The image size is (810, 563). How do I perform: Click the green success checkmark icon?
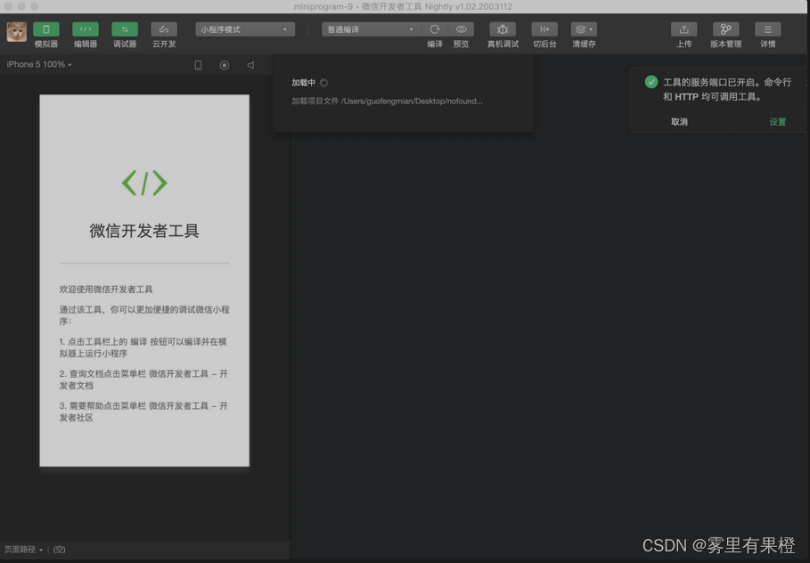pyautogui.click(x=651, y=82)
